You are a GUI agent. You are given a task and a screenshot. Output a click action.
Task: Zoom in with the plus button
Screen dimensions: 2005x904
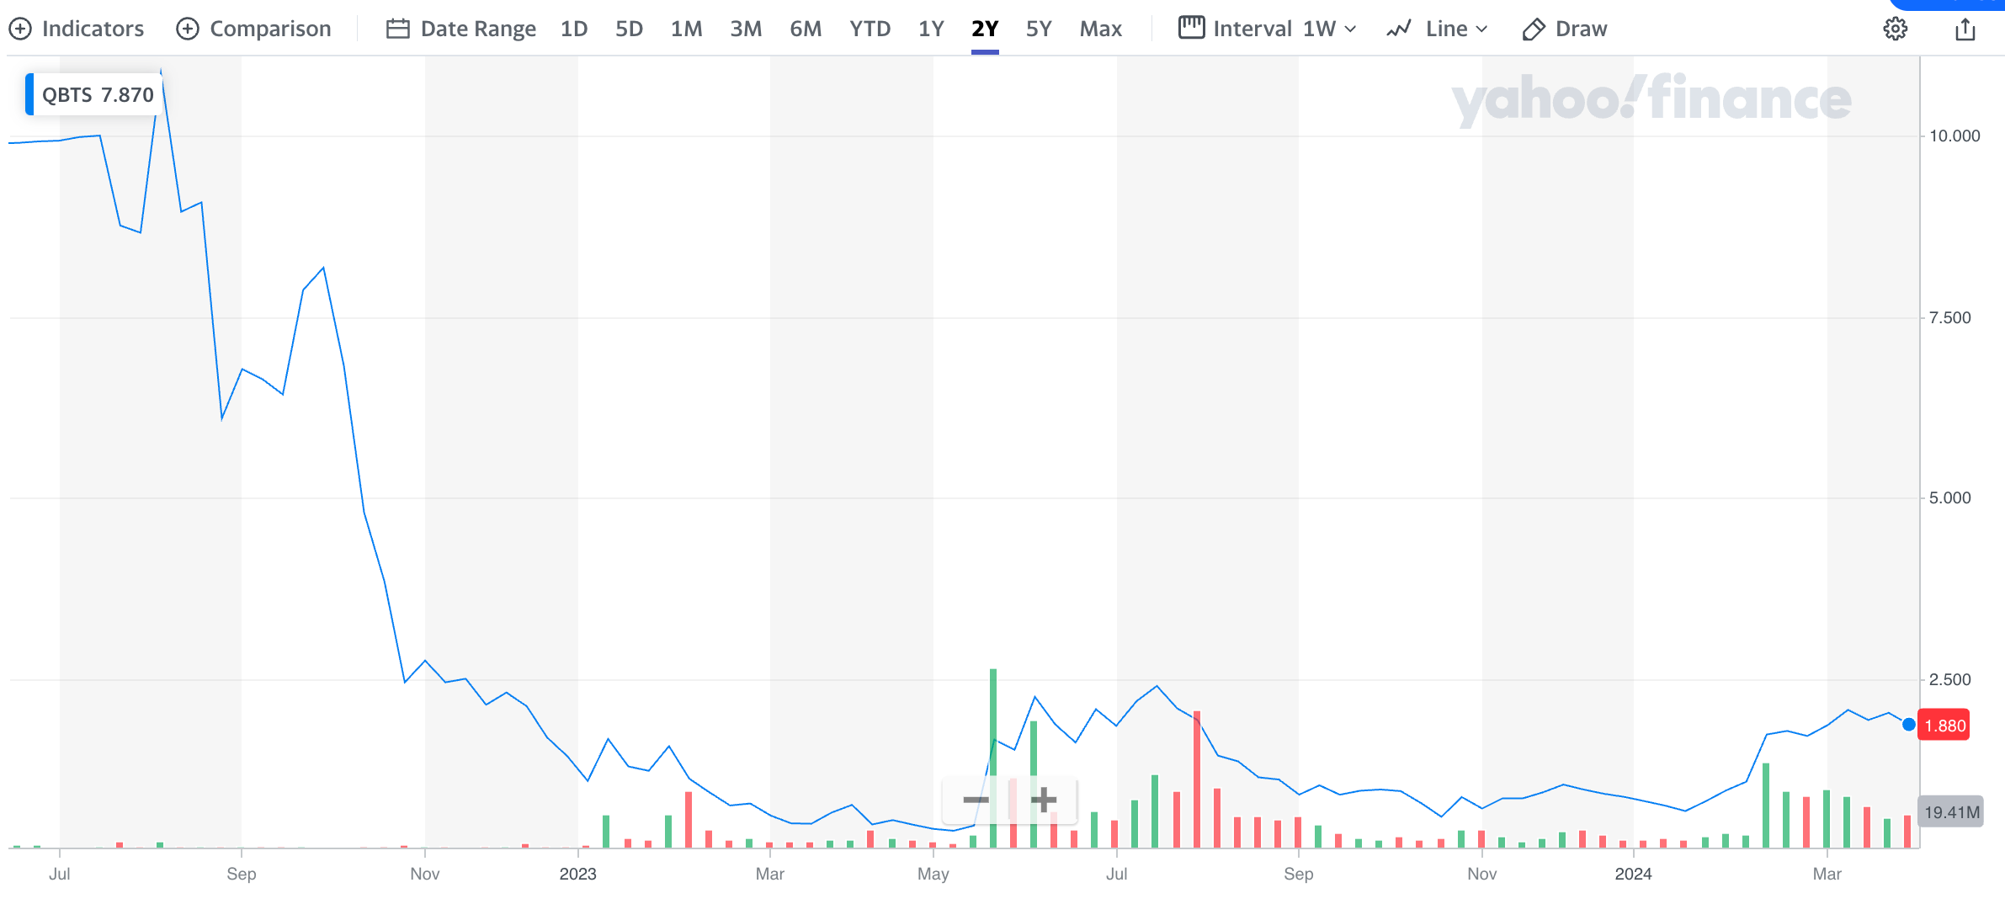pos(1043,800)
